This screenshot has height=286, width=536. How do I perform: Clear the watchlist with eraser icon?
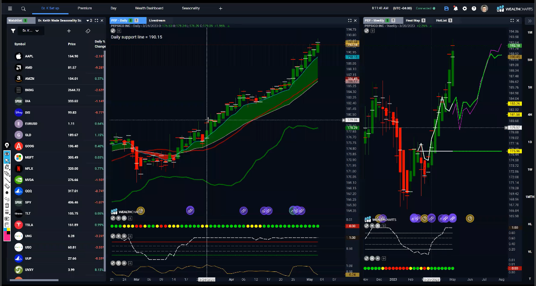click(88, 31)
